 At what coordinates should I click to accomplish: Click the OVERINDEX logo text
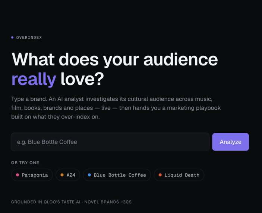coord(29,38)
